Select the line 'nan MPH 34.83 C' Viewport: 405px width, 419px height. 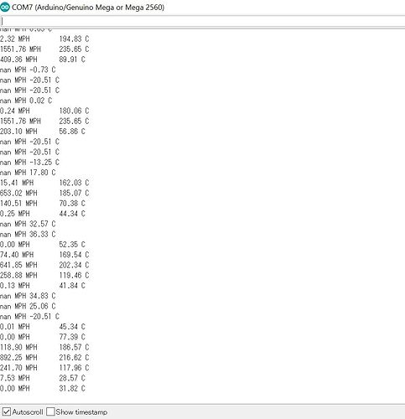coord(28,296)
